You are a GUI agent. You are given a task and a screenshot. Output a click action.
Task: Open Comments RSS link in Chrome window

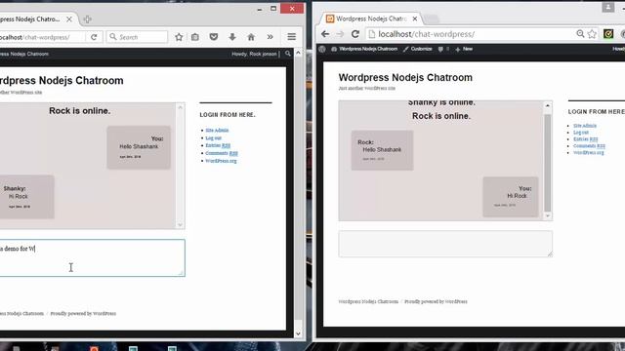tap(589, 145)
